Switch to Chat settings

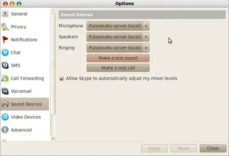coord(25,53)
